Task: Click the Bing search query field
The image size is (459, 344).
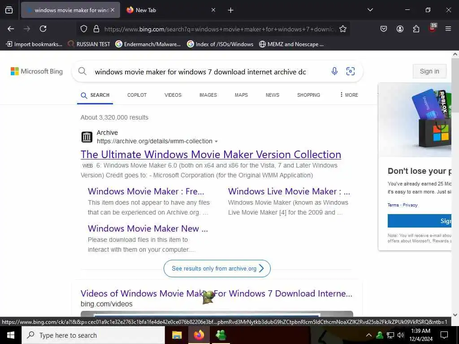Action: point(200,72)
